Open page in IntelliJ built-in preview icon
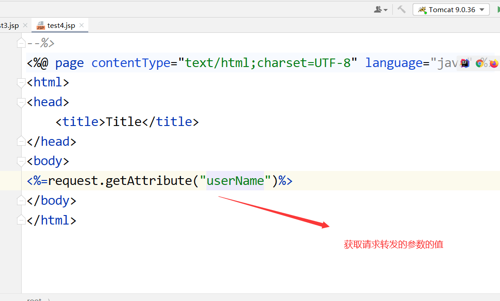This screenshot has width=500, height=301. click(x=465, y=63)
